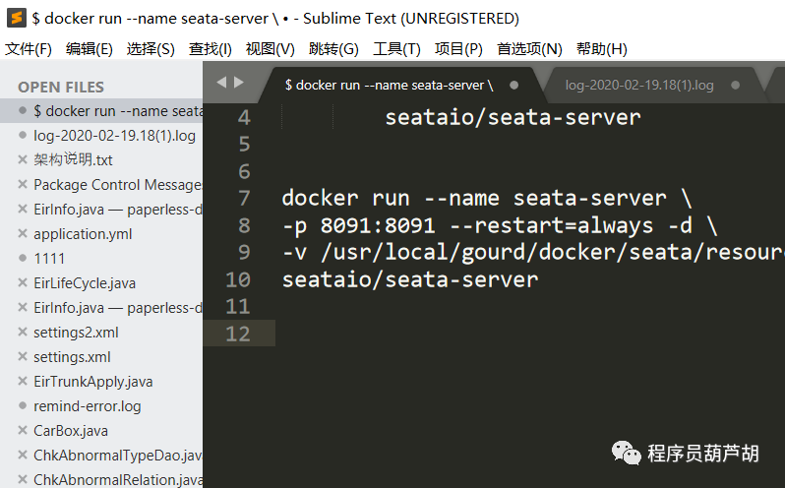Viewport: 785px width, 488px height.
Task: Close 架构说明.txt using its X icon
Action: 23,160
